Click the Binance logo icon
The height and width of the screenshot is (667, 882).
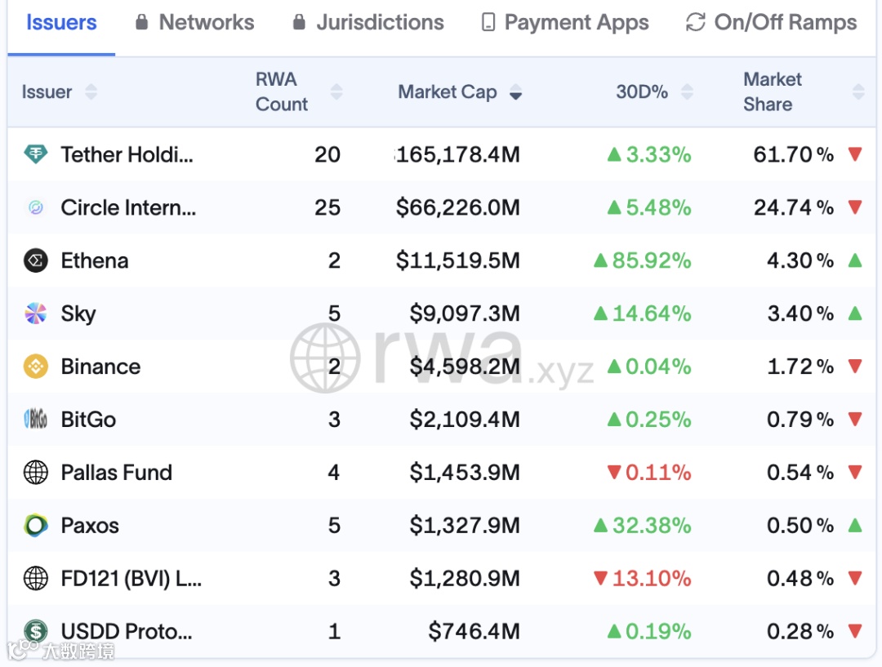pos(36,367)
